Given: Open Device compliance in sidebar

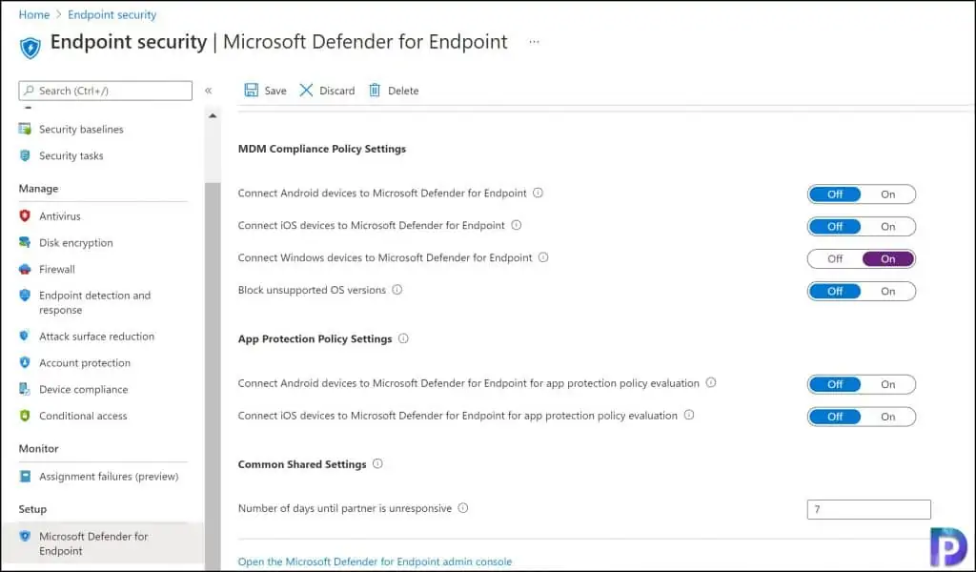Looking at the screenshot, I should click(84, 389).
